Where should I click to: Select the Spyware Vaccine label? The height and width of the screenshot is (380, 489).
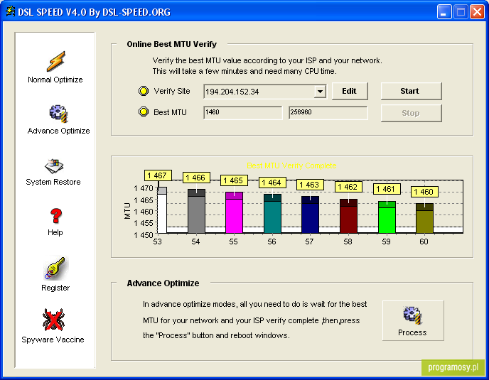click(x=53, y=340)
